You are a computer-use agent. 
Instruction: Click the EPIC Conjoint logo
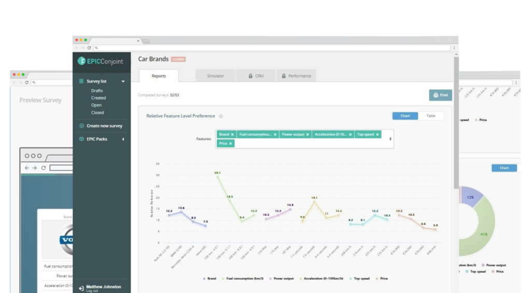point(100,61)
